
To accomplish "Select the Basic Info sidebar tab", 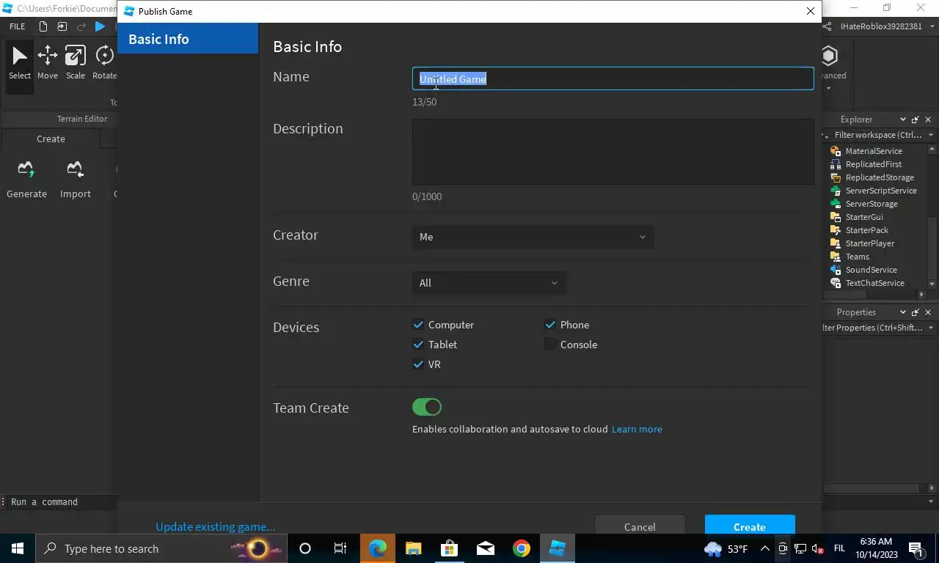I will [188, 39].
